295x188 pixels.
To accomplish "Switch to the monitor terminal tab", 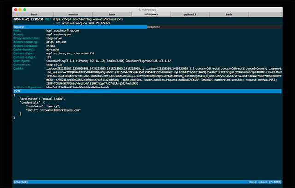I will pyautogui.click(x=73, y=14).
